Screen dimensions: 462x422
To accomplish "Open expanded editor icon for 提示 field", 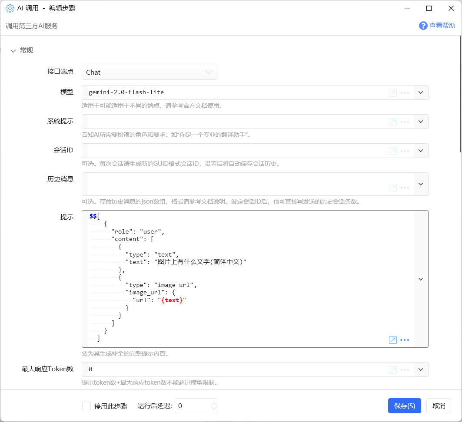I will coord(393,340).
